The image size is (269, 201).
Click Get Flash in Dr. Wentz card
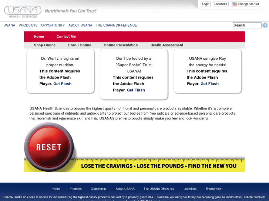63,84
